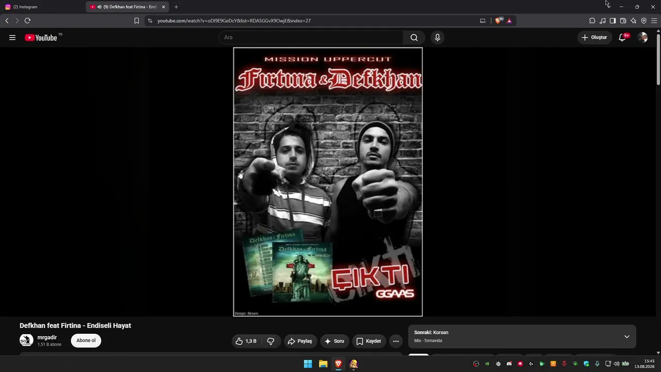This screenshot has height=372, width=661.
Task: Open Brave browser taskbar icon
Action: 338,364
